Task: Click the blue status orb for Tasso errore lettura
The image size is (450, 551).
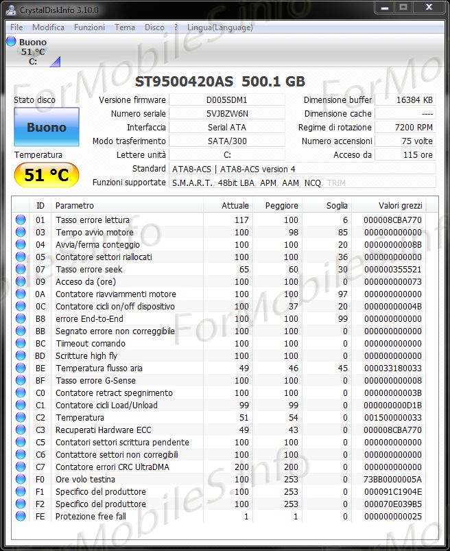Action: point(21,220)
